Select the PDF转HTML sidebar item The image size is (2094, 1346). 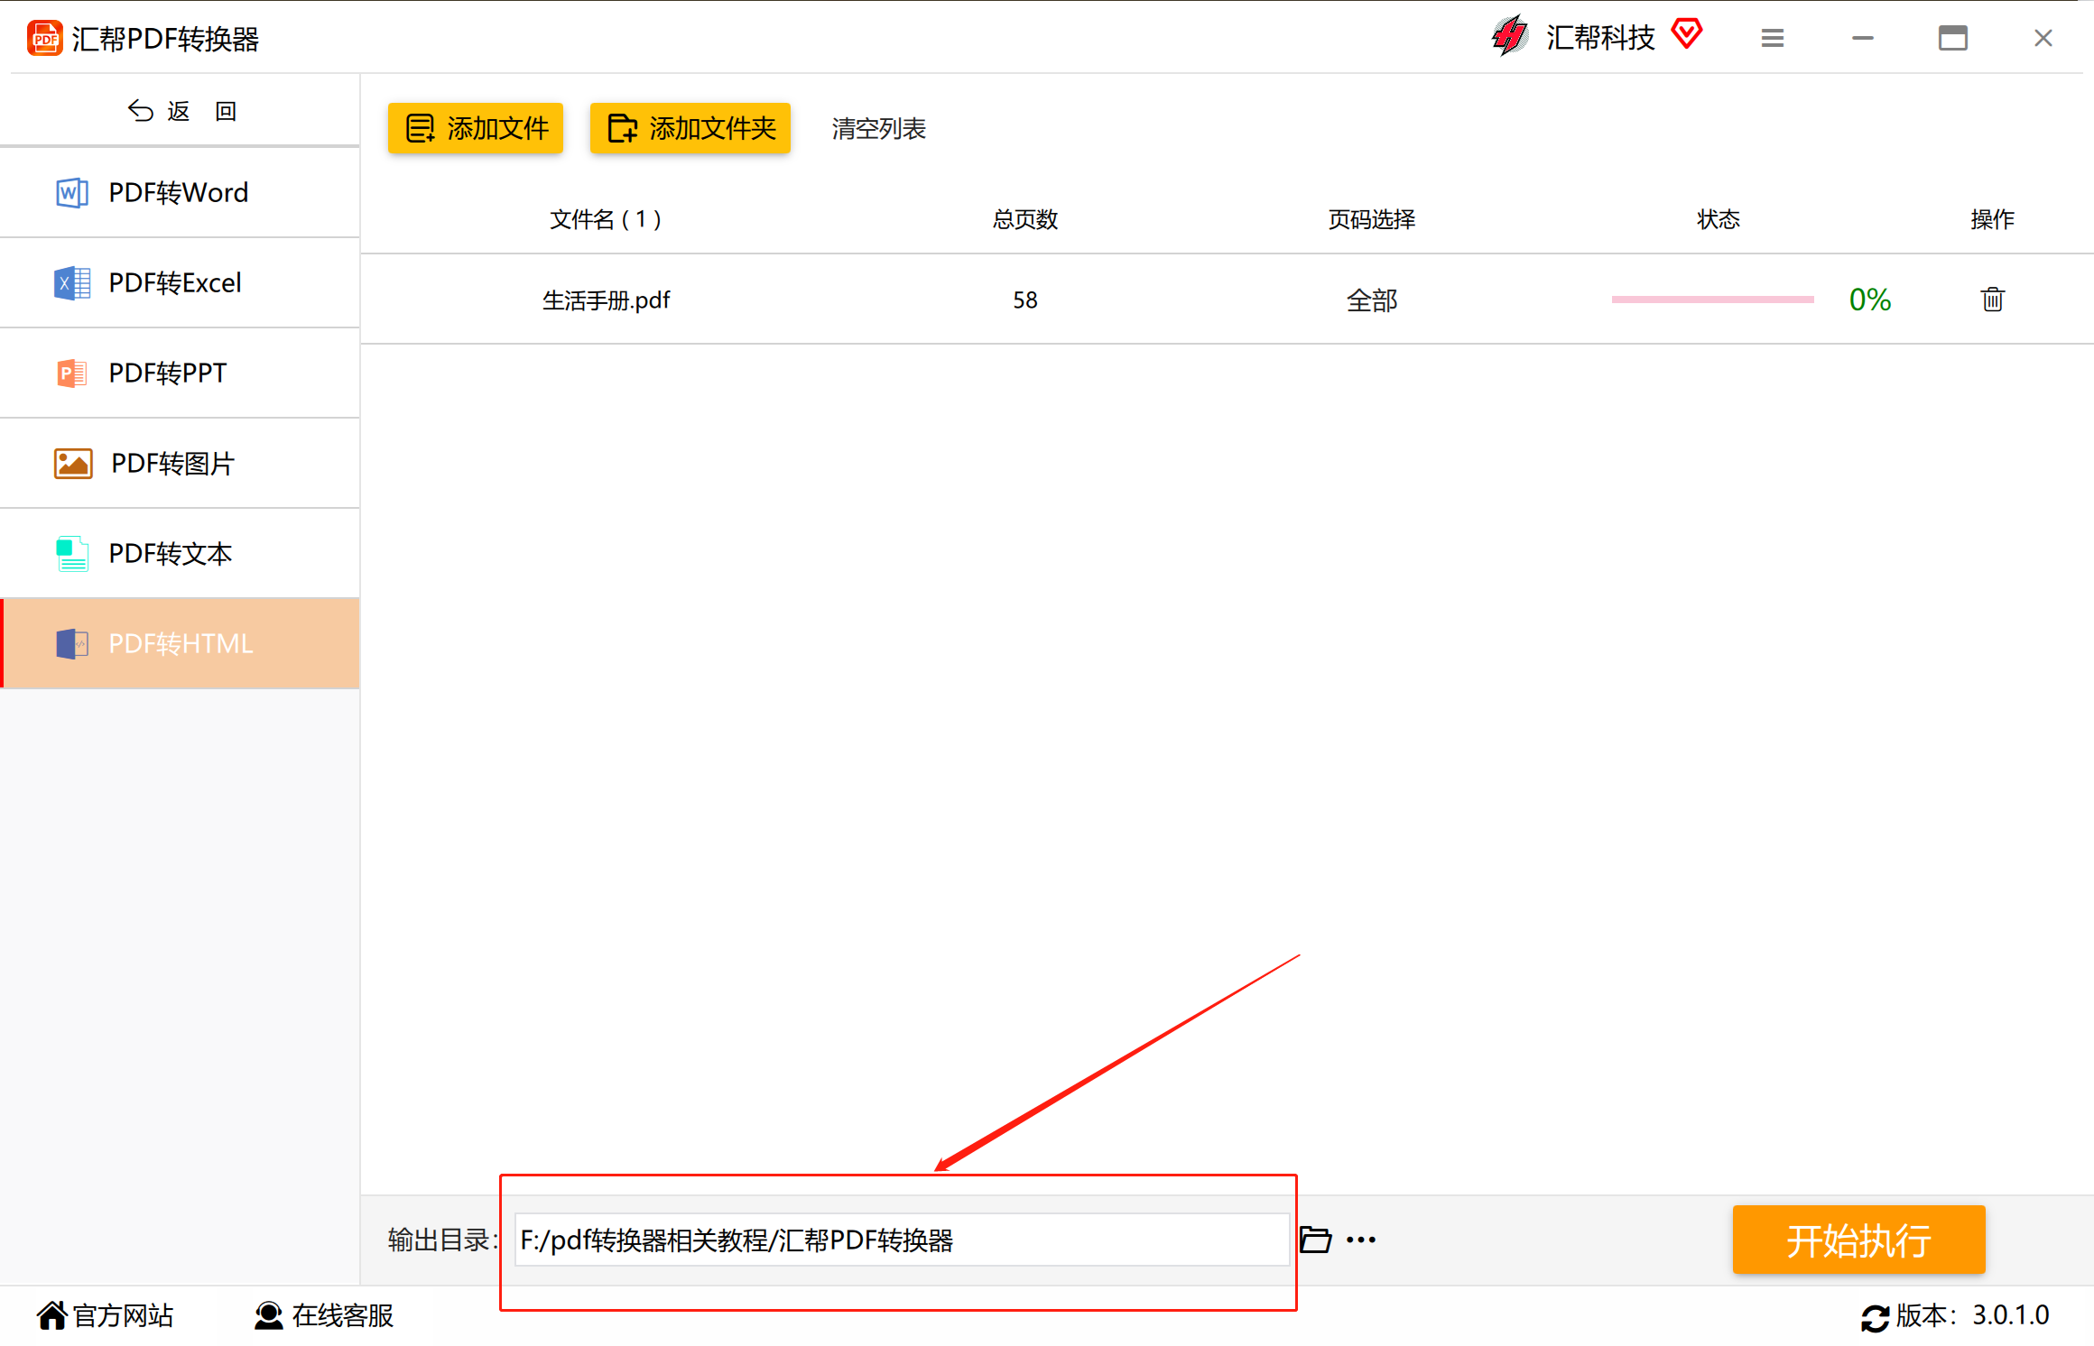coord(180,643)
